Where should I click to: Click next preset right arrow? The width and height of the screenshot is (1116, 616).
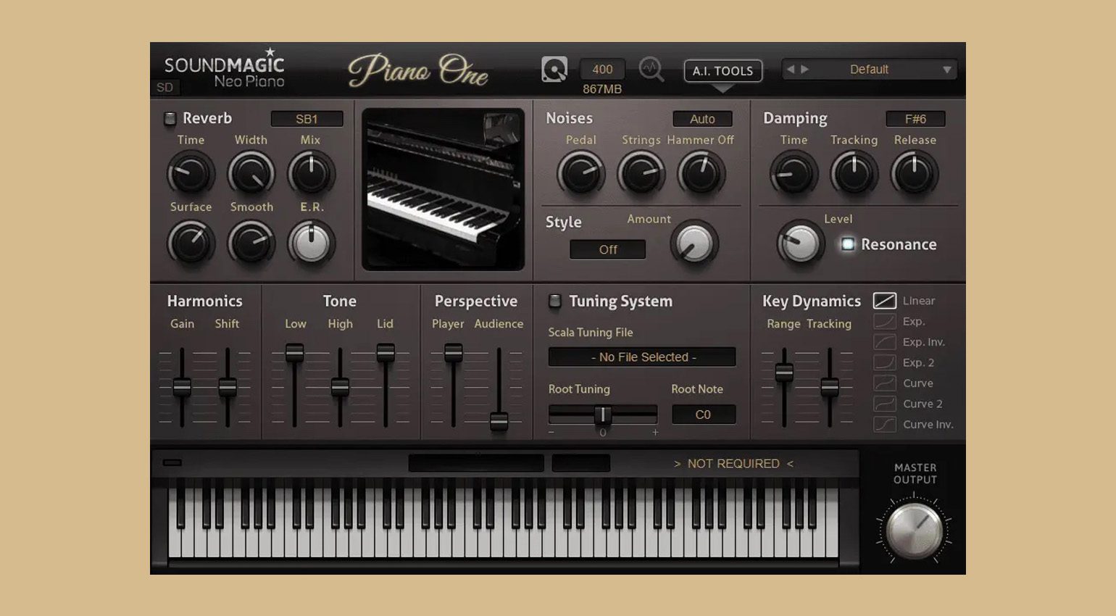click(805, 70)
